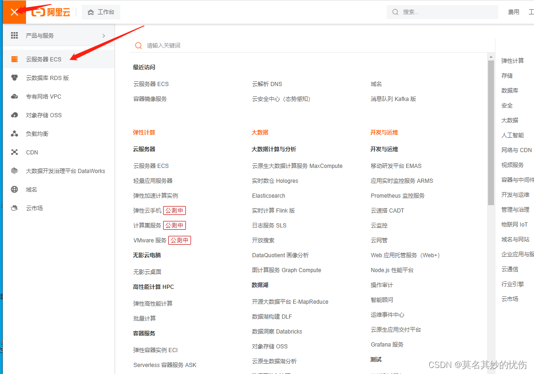534x374 pixels.
Task: Open recent 消息队列 Kafka 版 link
Action: [393, 99]
